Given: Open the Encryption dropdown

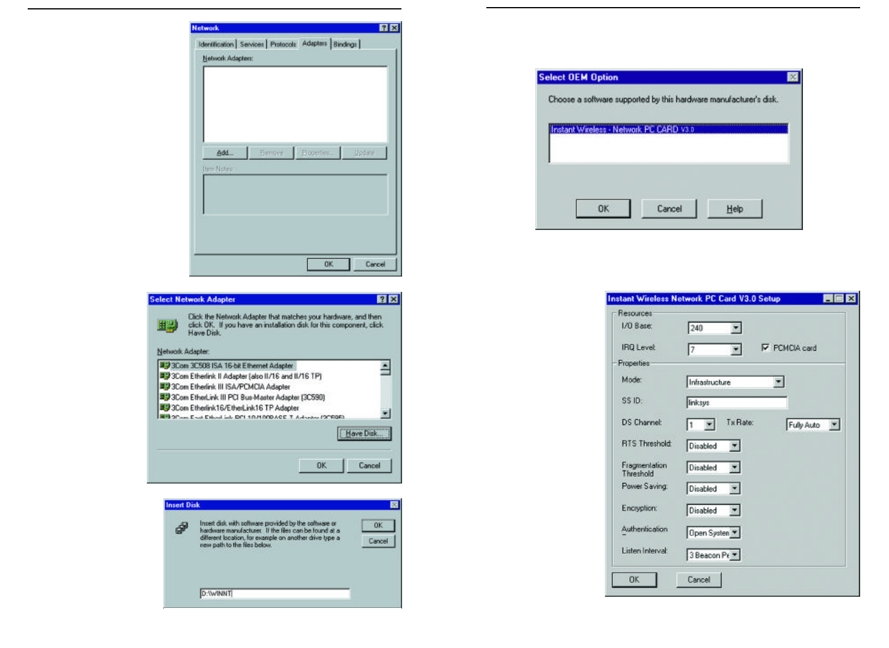Looking at the screenshot, I should [735, 511].
